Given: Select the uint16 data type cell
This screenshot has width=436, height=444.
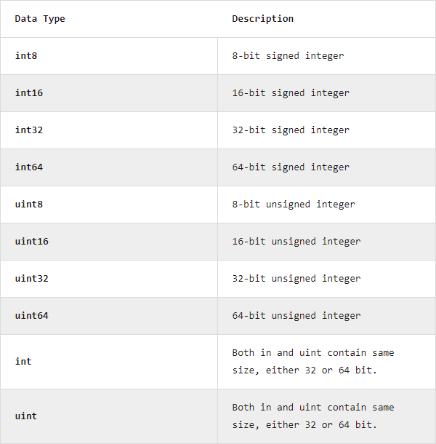Looking at the screenshot, I should click(x=32, y=242).
